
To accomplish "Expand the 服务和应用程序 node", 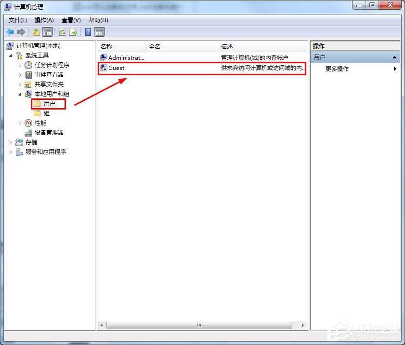I will [11, 152].
